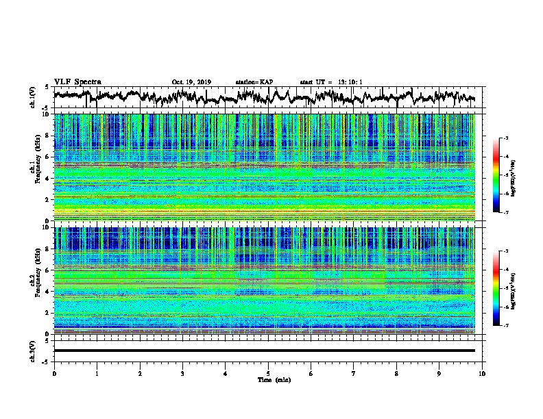Click the ch.2 spectrogram color scale bar
The image size is (543, 419).
496,288
